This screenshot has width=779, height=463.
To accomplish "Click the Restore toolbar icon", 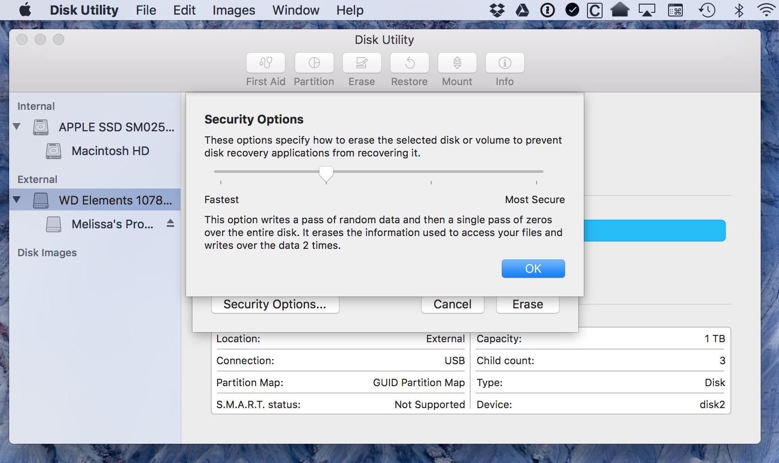I will (409, 63).
